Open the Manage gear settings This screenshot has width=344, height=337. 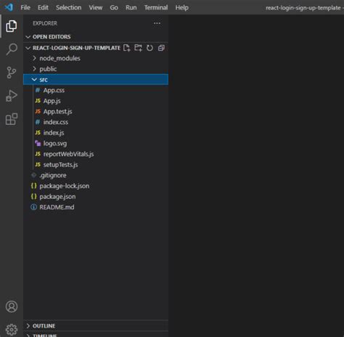12,330
